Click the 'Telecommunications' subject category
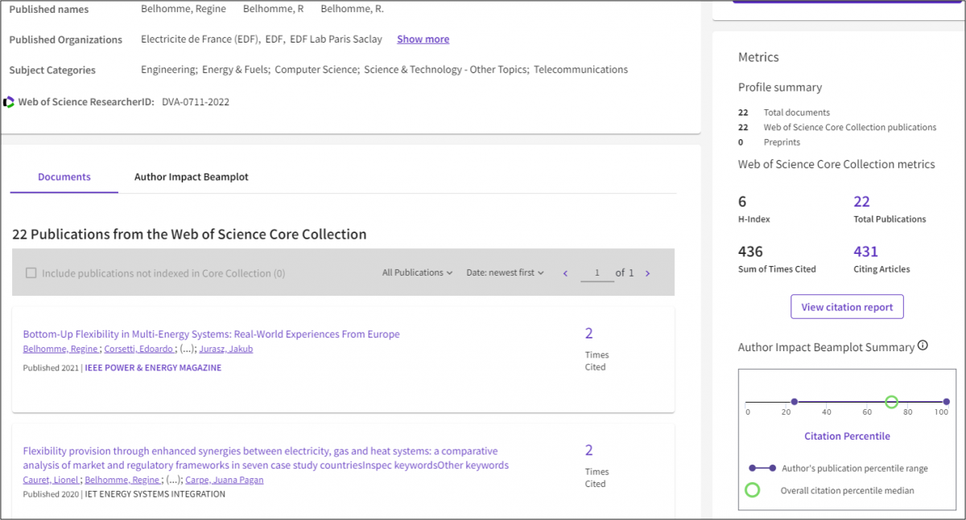The width and height of the screenshot is (966, 520). [x=580, y=70]
